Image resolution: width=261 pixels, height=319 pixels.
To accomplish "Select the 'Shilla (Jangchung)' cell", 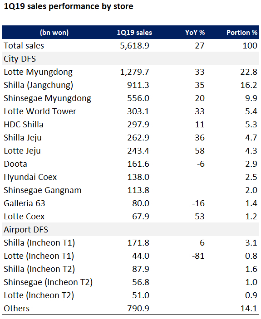I will [x=38, y=85].
